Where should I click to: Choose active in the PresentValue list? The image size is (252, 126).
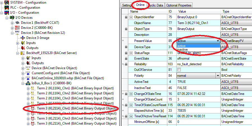click(198, 46)
